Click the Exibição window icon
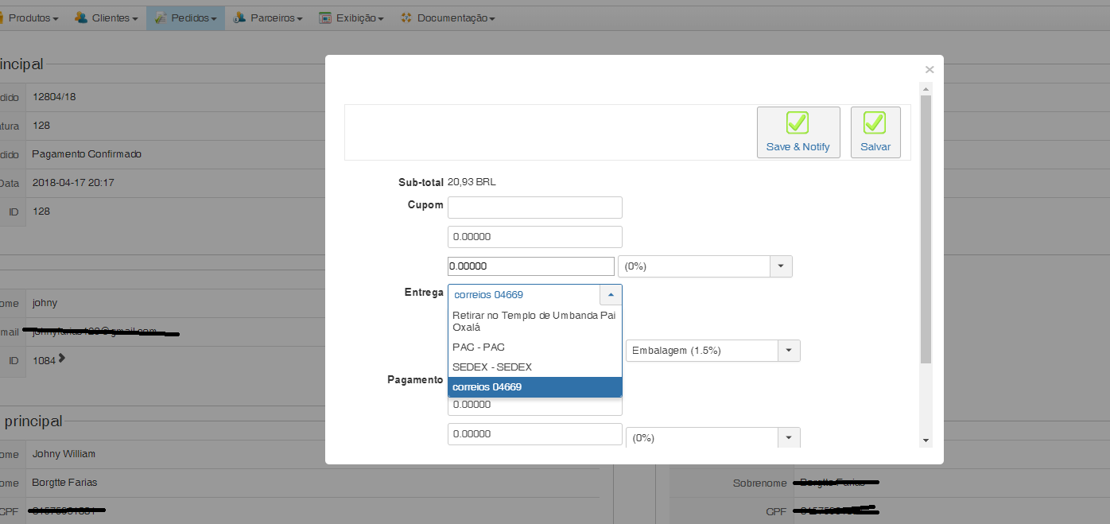Viewport: 1110px width, 524px height. [x=325, y=17]
